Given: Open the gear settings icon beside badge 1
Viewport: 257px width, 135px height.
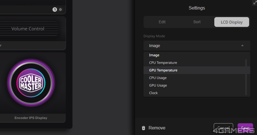Looking at the screenshot, I should pos(60,10).
